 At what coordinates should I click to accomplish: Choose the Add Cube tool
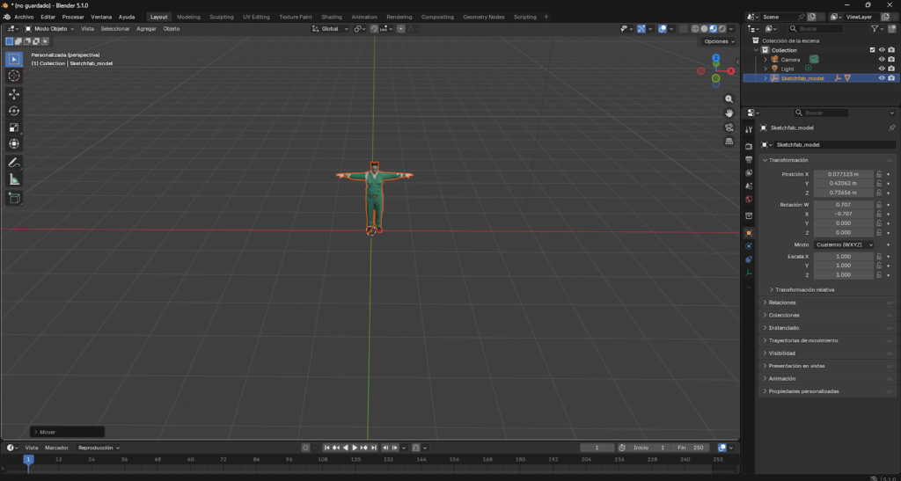point(14,198)
